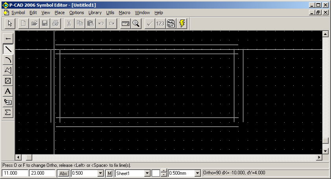Toggle the Abs coordinate mode button
Screen dimensions: 331x179
63,174
